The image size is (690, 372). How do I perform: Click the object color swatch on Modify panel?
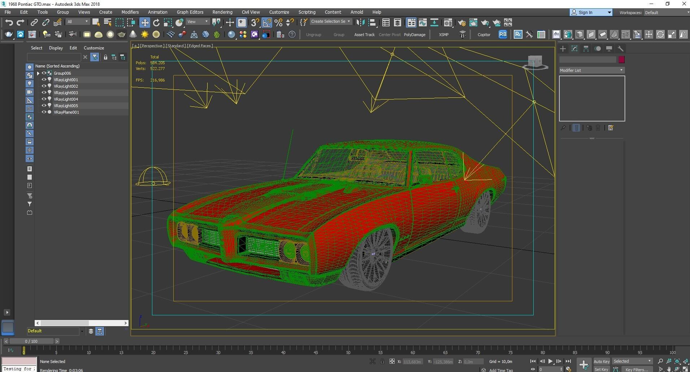tap(622, 60)
